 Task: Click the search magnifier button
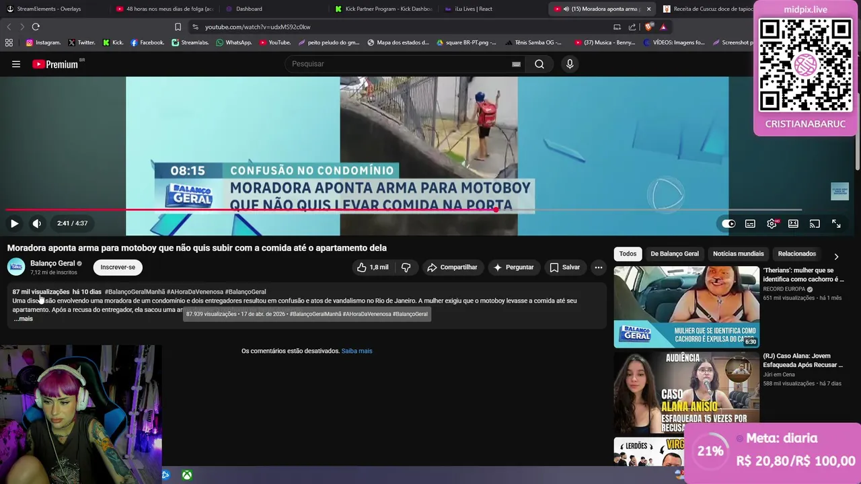[x=539, y=64]
